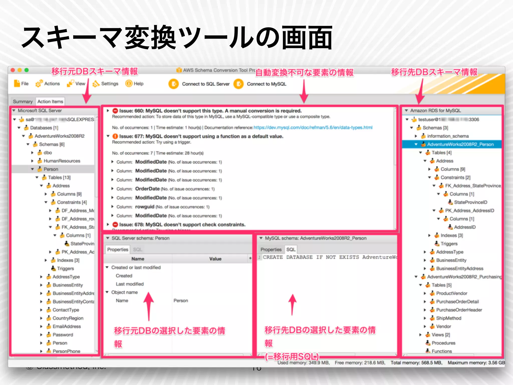Open Properties tab in MySQL schema panel
This screenshot has height=385, width=513.
[271, 249]
